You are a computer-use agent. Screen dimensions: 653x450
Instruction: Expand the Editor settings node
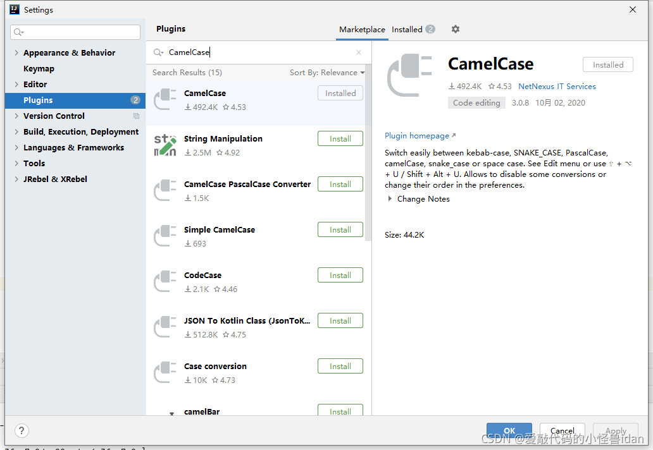16,85
